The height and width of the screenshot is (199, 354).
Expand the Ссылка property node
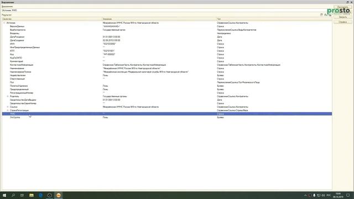point(7,107)
